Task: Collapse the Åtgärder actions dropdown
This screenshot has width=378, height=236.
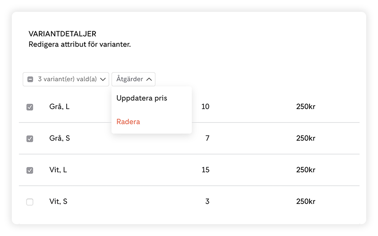Action: pyautogui.click(x=133, y=79)
